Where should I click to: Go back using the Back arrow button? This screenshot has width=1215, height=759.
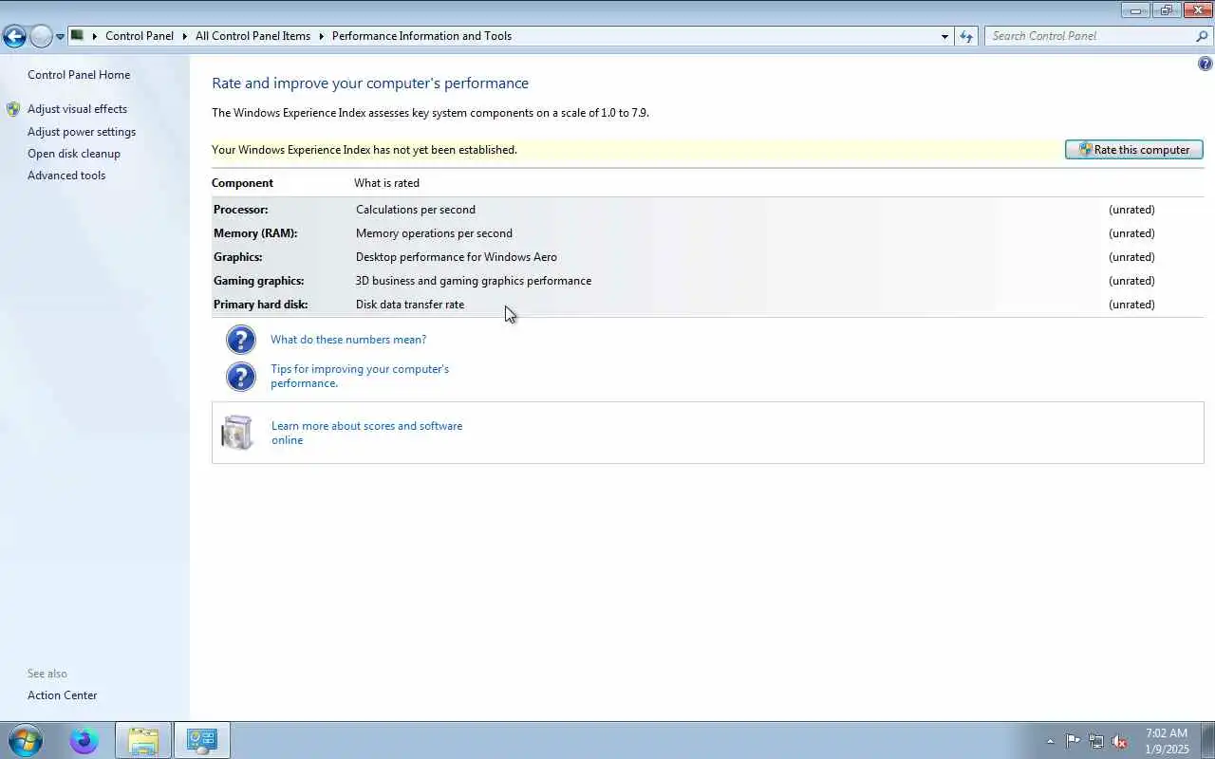click(x=14, y=37)
